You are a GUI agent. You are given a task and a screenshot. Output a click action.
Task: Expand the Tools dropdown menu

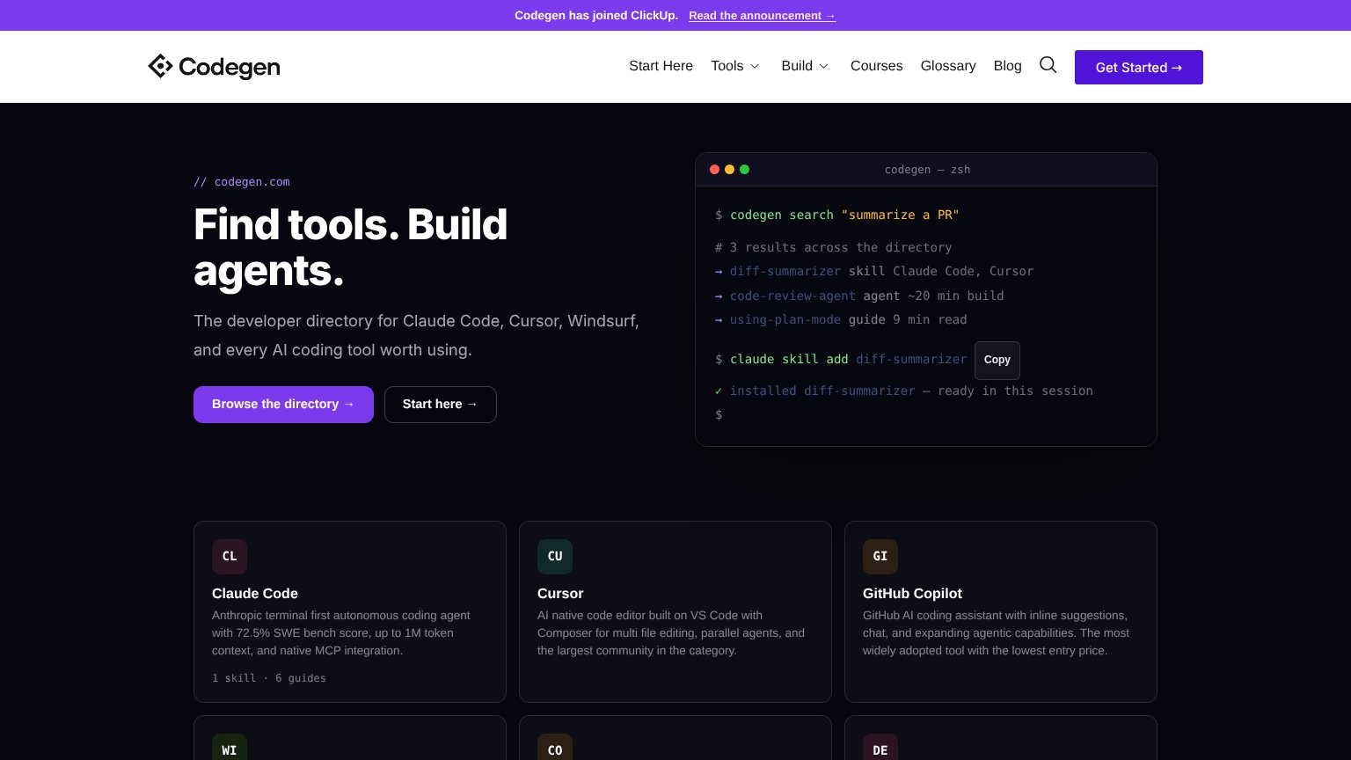click(735, 66)
